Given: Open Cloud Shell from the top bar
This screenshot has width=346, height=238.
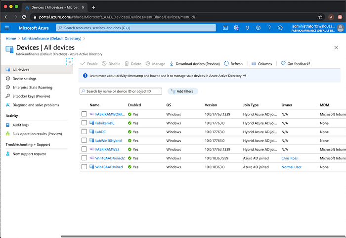Looking at the screenshot, I should [225, 28].
